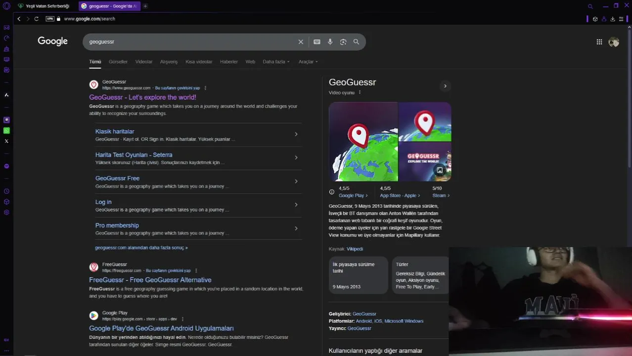The width and height of the screenshot is (632, 356).
Task: Select the Web search tab
Action: point(250,62)
